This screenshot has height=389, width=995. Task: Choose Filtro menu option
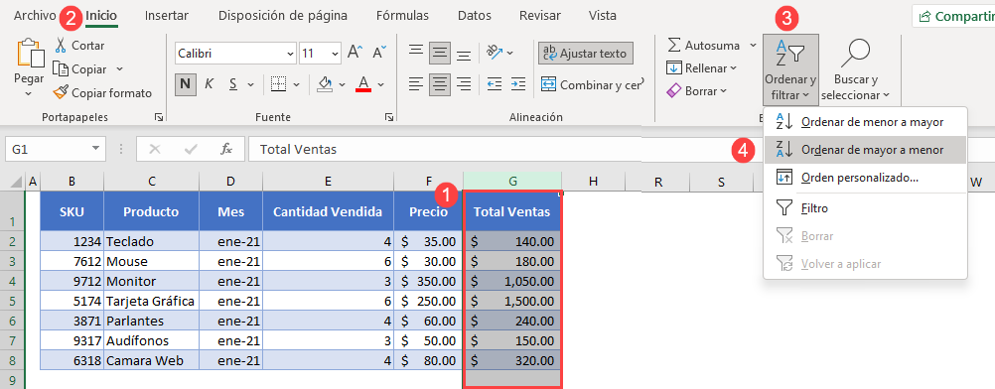coord(865,208)
